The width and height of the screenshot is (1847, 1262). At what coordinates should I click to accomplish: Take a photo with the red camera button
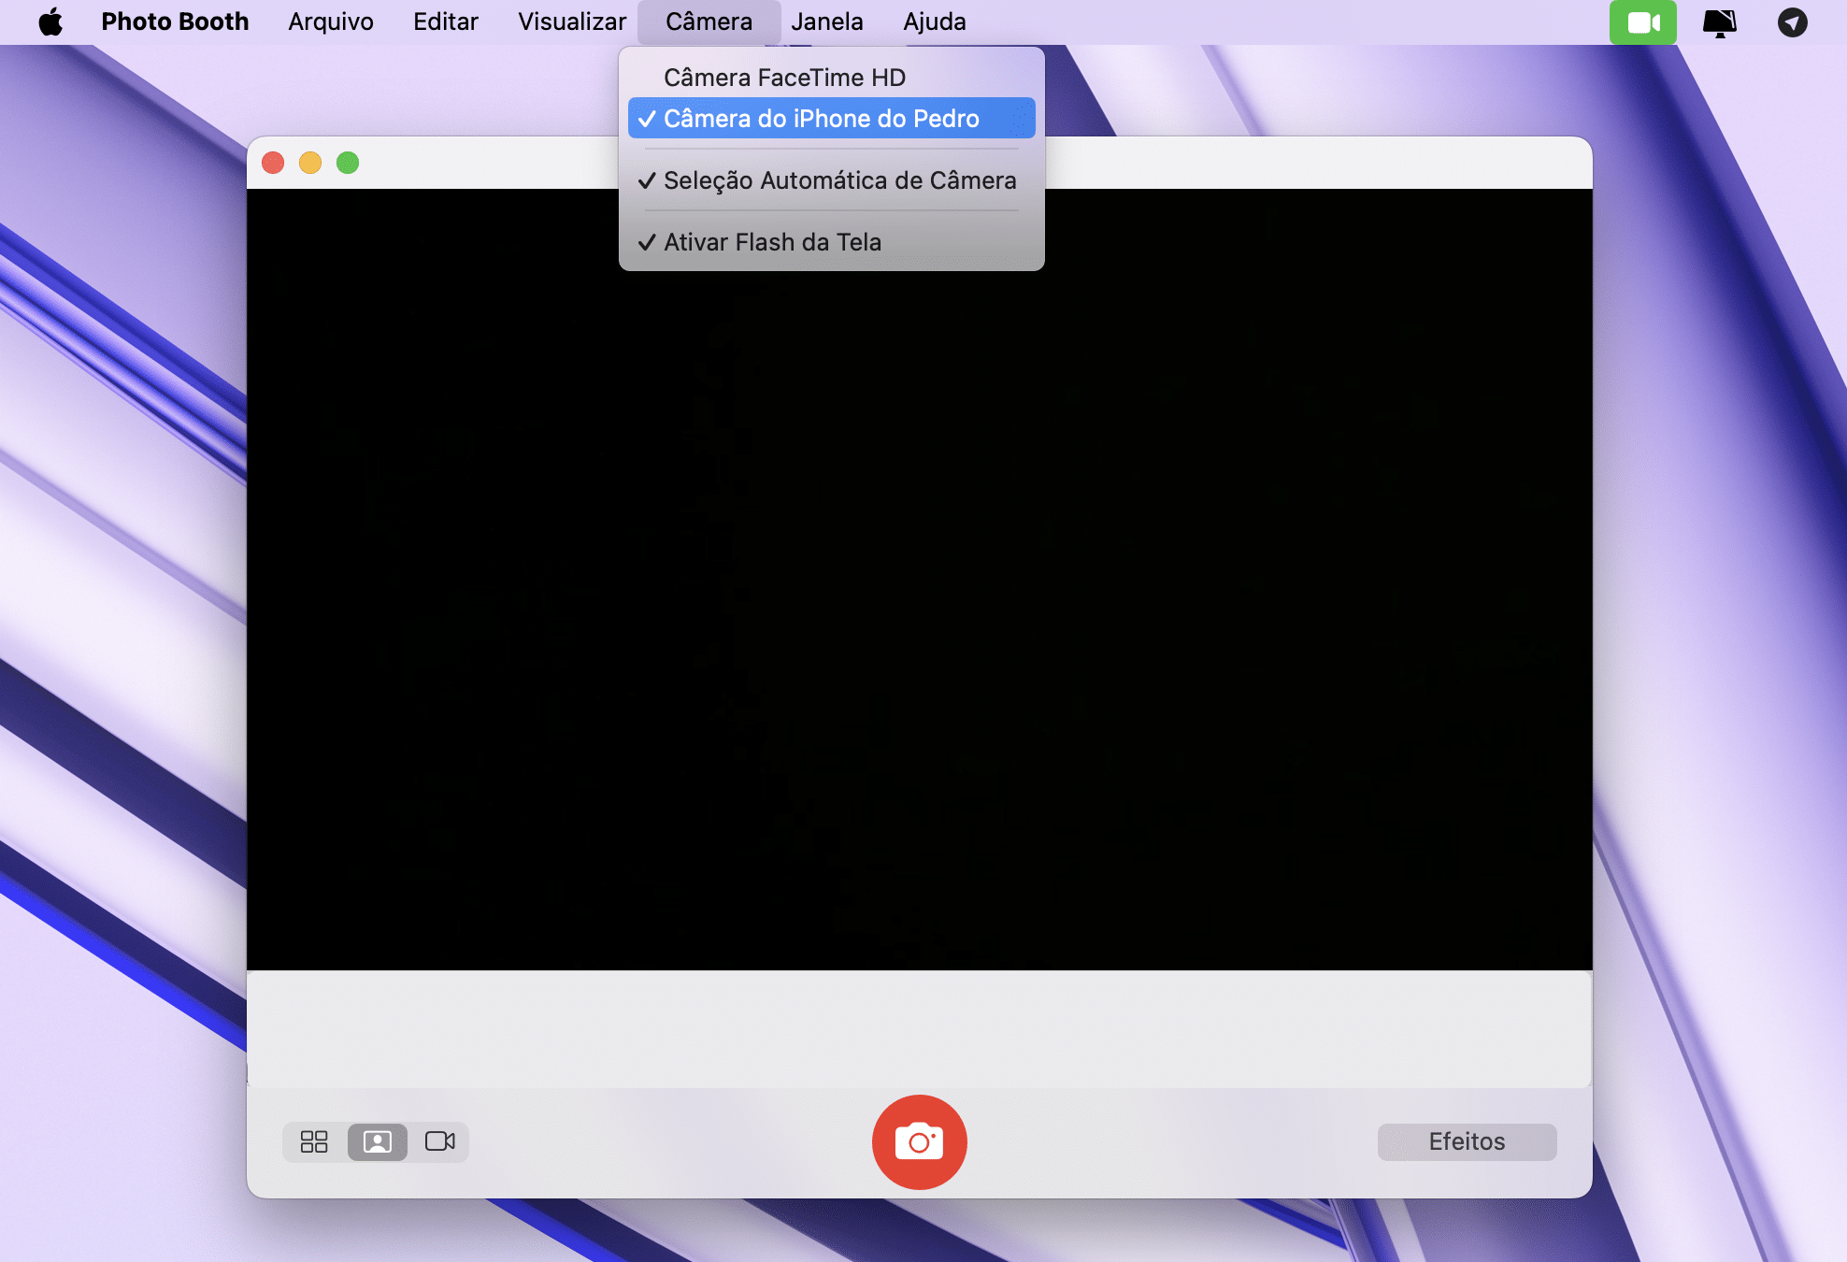click(x=919, y=1141)
